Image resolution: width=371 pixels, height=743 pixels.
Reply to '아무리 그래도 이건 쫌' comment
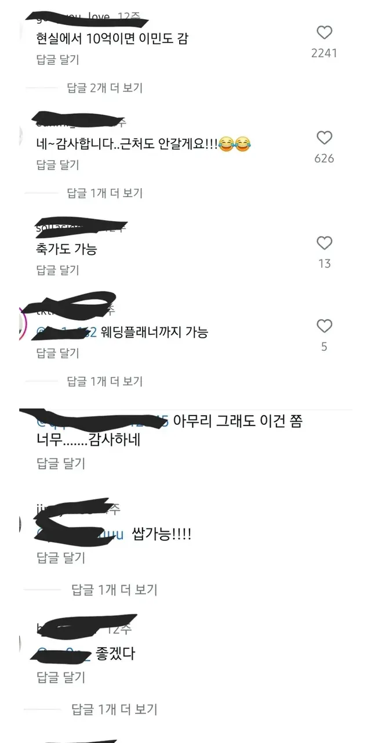60,463
